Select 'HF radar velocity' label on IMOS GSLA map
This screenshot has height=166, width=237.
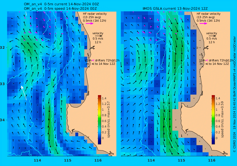coord(209,14)
